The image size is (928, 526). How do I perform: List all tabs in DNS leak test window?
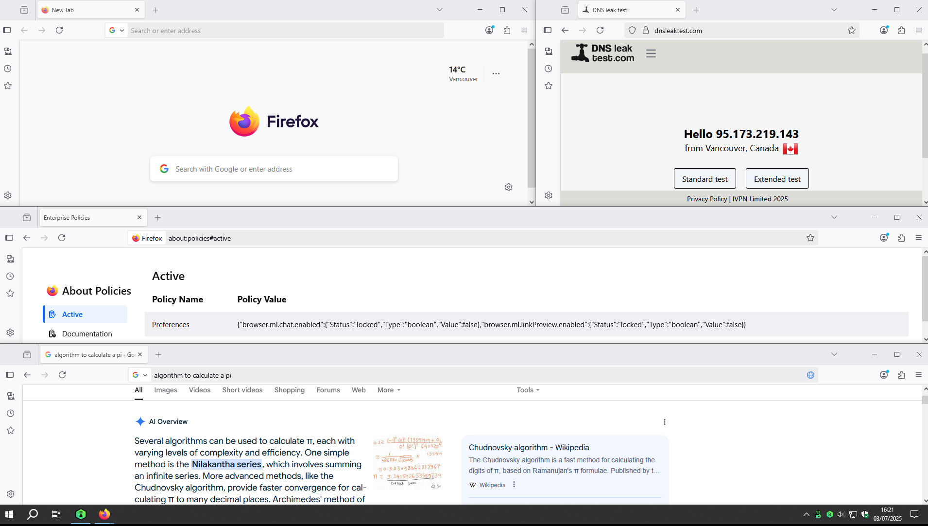[834, 10]
